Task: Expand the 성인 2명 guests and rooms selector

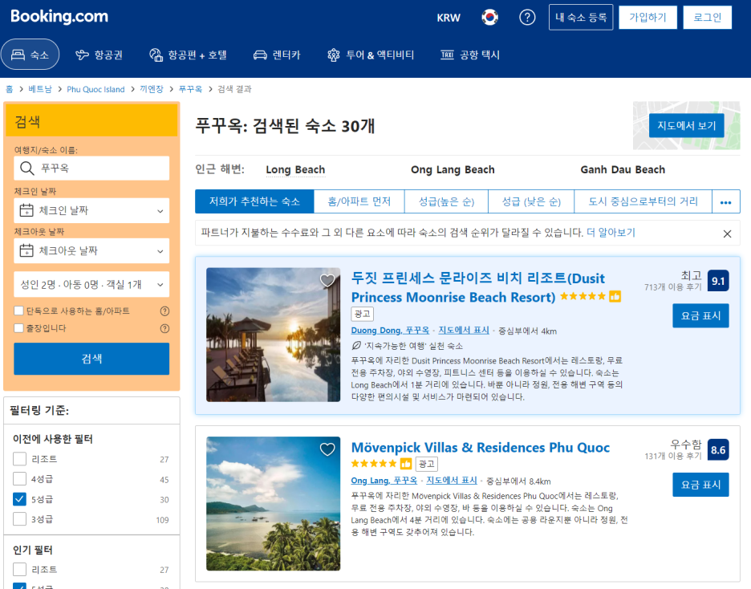Action: (x=91, y=284)
